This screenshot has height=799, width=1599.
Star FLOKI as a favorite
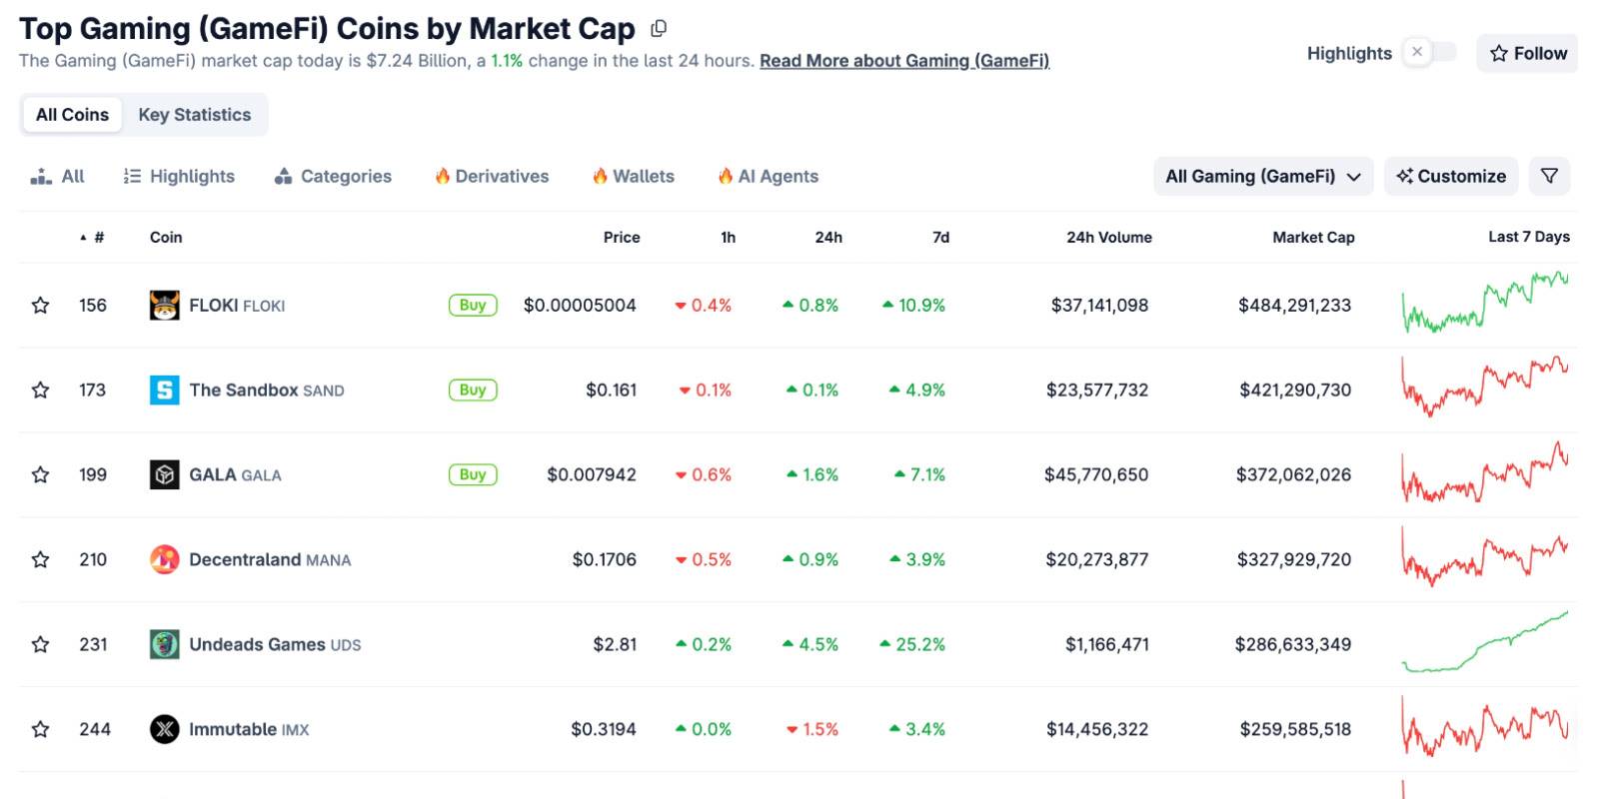click(41, 306)
